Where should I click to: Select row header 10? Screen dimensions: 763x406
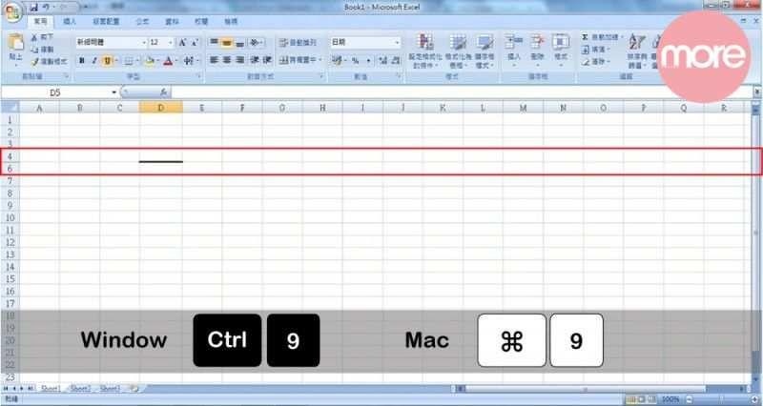tap(10, 218)
